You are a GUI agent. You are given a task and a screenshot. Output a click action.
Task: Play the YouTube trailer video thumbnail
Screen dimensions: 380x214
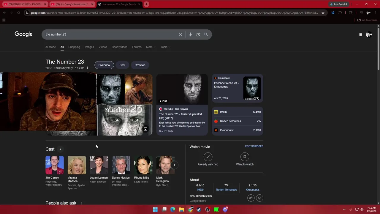point(182,89)
